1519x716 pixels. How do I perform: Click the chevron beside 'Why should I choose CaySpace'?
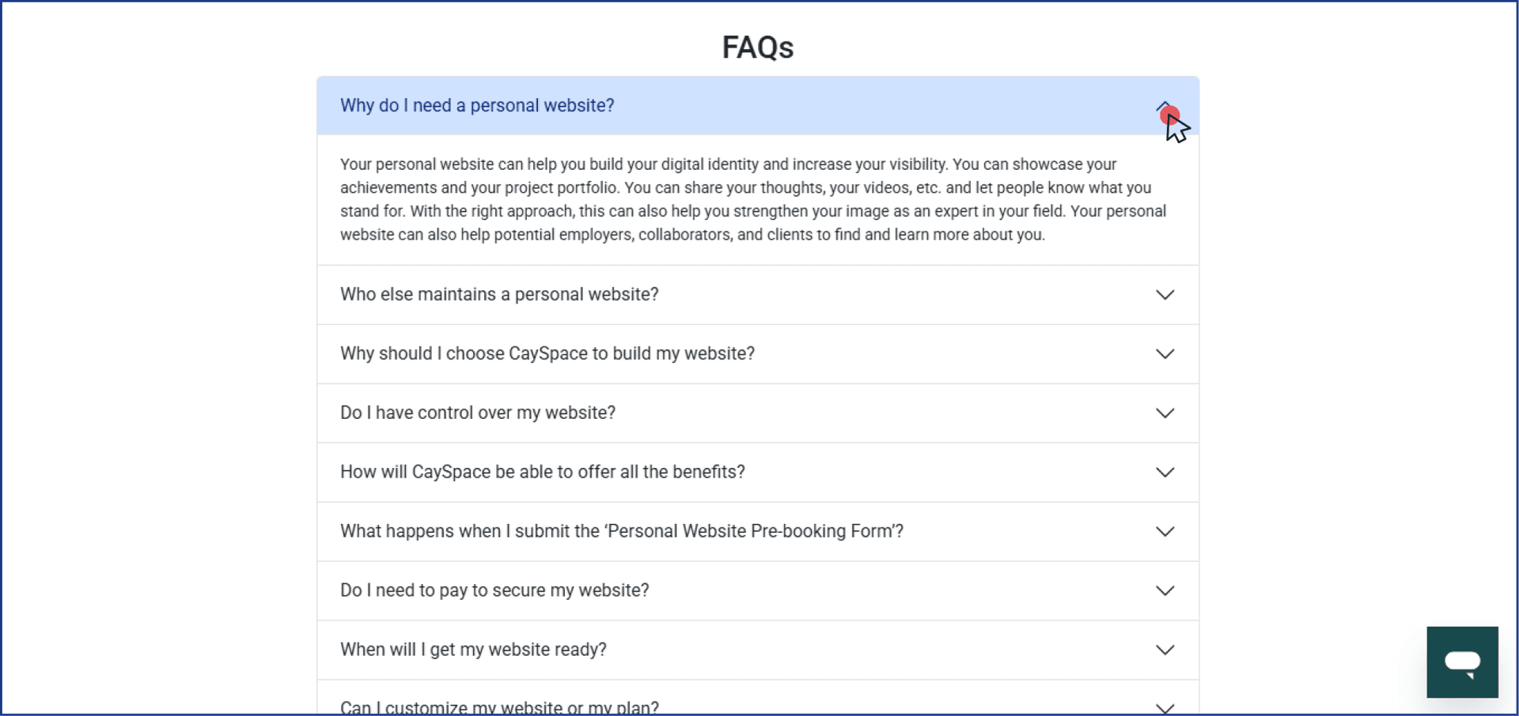(x=1165, y=354)
